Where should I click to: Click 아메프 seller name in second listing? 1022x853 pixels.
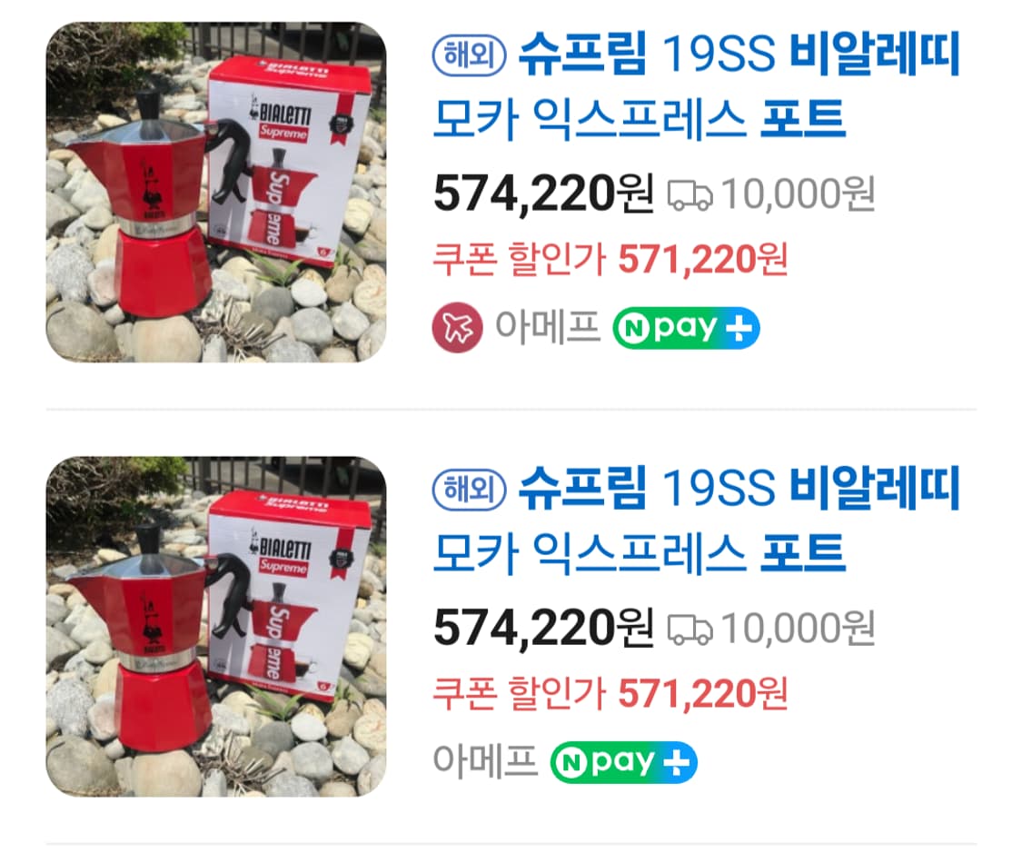485,760
